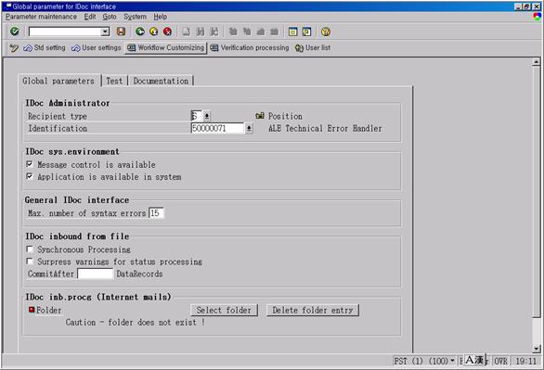
Task: Uncheck Application is available in system
Action: click(x=30, y=176)
